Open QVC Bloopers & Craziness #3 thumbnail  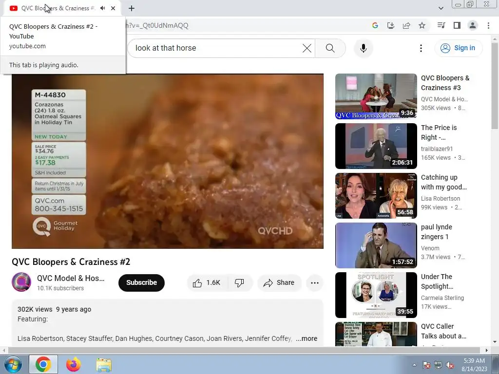(x=376, y=96)
